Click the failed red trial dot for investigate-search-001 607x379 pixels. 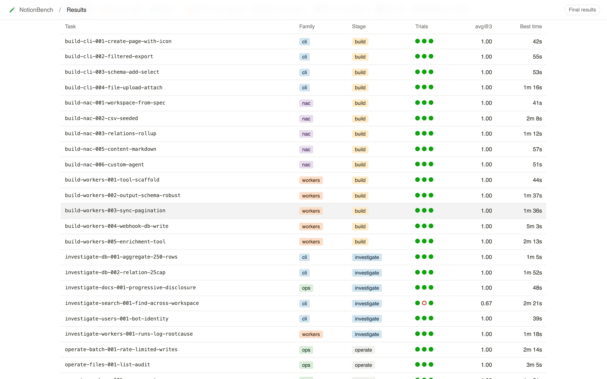pos(424,303)
